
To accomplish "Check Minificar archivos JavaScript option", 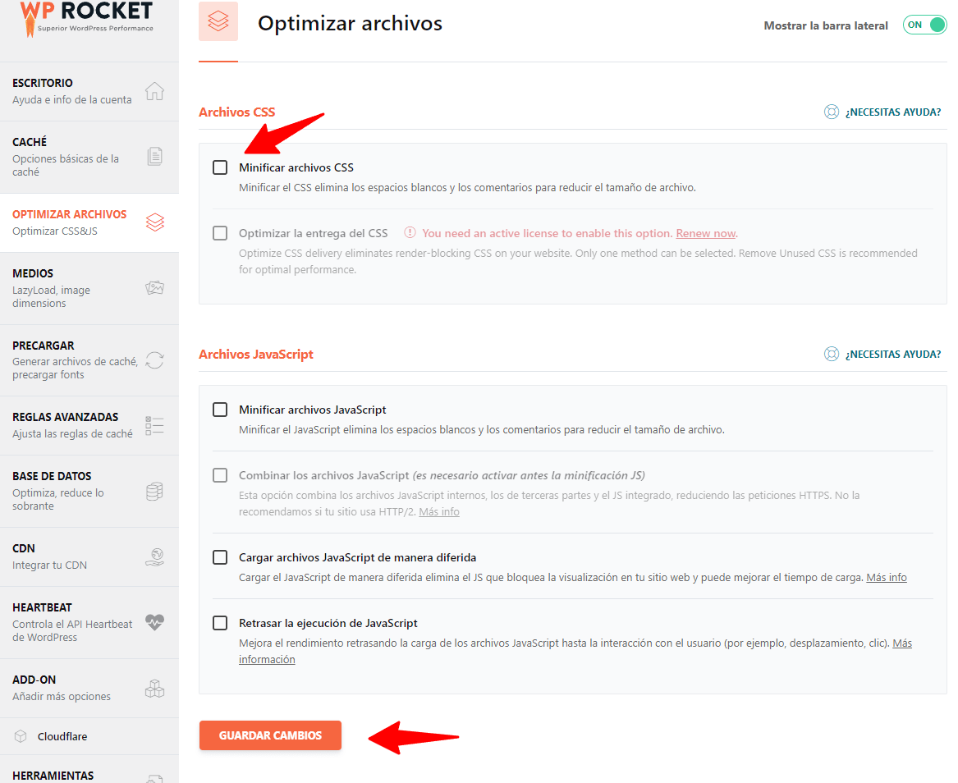I will (220, 410).
